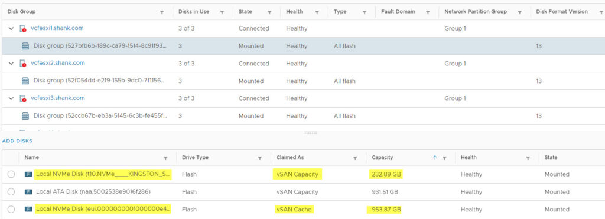Image resolution: width=605 pixels, height=219 pixels.
Task: Open filter for lower Health column
Action: click(528, 158)
